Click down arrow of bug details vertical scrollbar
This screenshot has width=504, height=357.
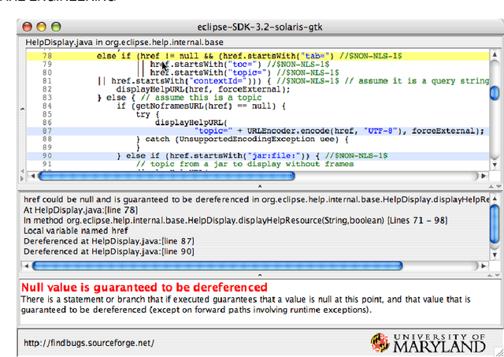pos(495,255)
